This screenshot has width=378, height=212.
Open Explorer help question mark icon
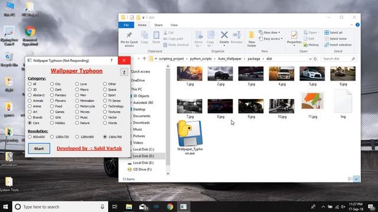point(357,25)
